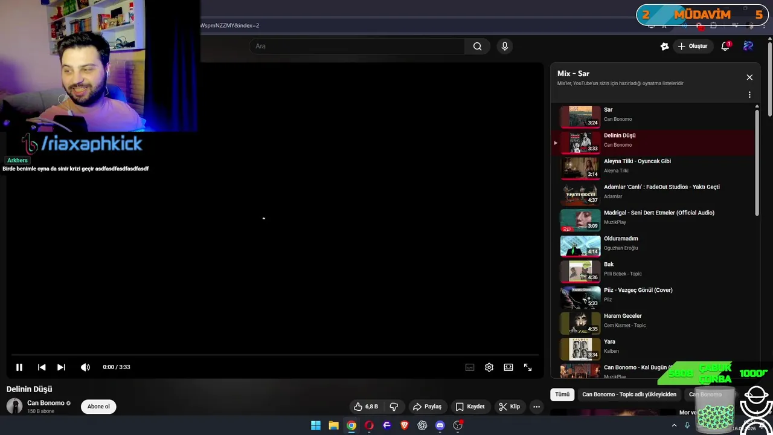
Task: Click the video progress bar
Action: (x=275, y=355)
